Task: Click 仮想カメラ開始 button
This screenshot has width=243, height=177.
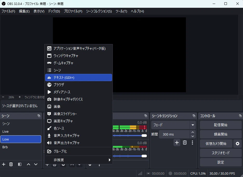Action: coord(216,144)
